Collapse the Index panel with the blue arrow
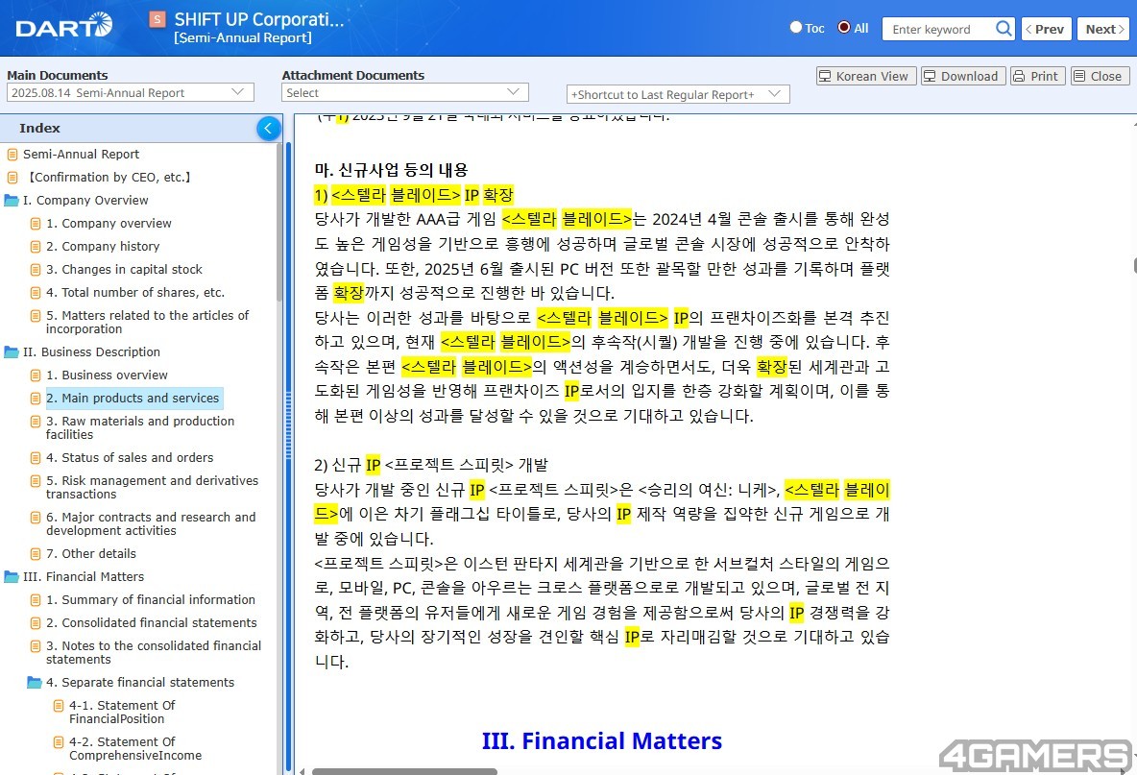 [x=268, y=129]
